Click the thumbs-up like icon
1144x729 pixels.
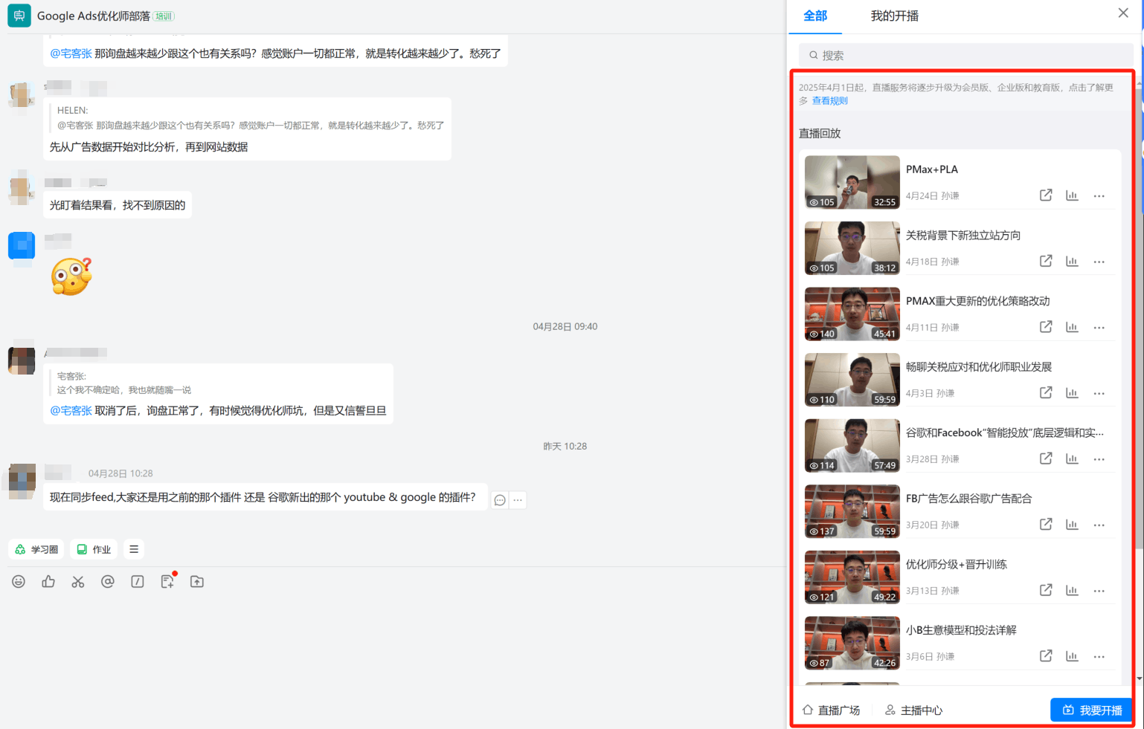pyautogui.click(x=48, y=582)
